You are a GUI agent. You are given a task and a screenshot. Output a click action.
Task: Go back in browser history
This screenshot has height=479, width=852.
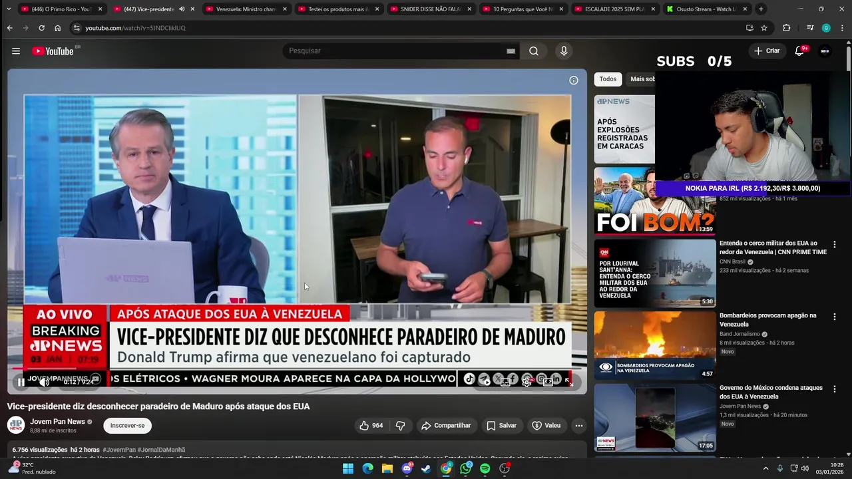[9, 28]
